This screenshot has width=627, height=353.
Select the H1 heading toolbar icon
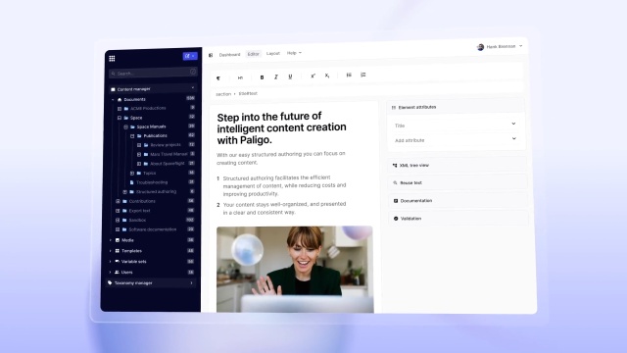tap(240, 77)
